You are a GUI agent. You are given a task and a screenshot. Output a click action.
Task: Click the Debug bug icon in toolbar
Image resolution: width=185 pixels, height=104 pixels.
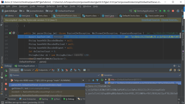tap(164, 11)
